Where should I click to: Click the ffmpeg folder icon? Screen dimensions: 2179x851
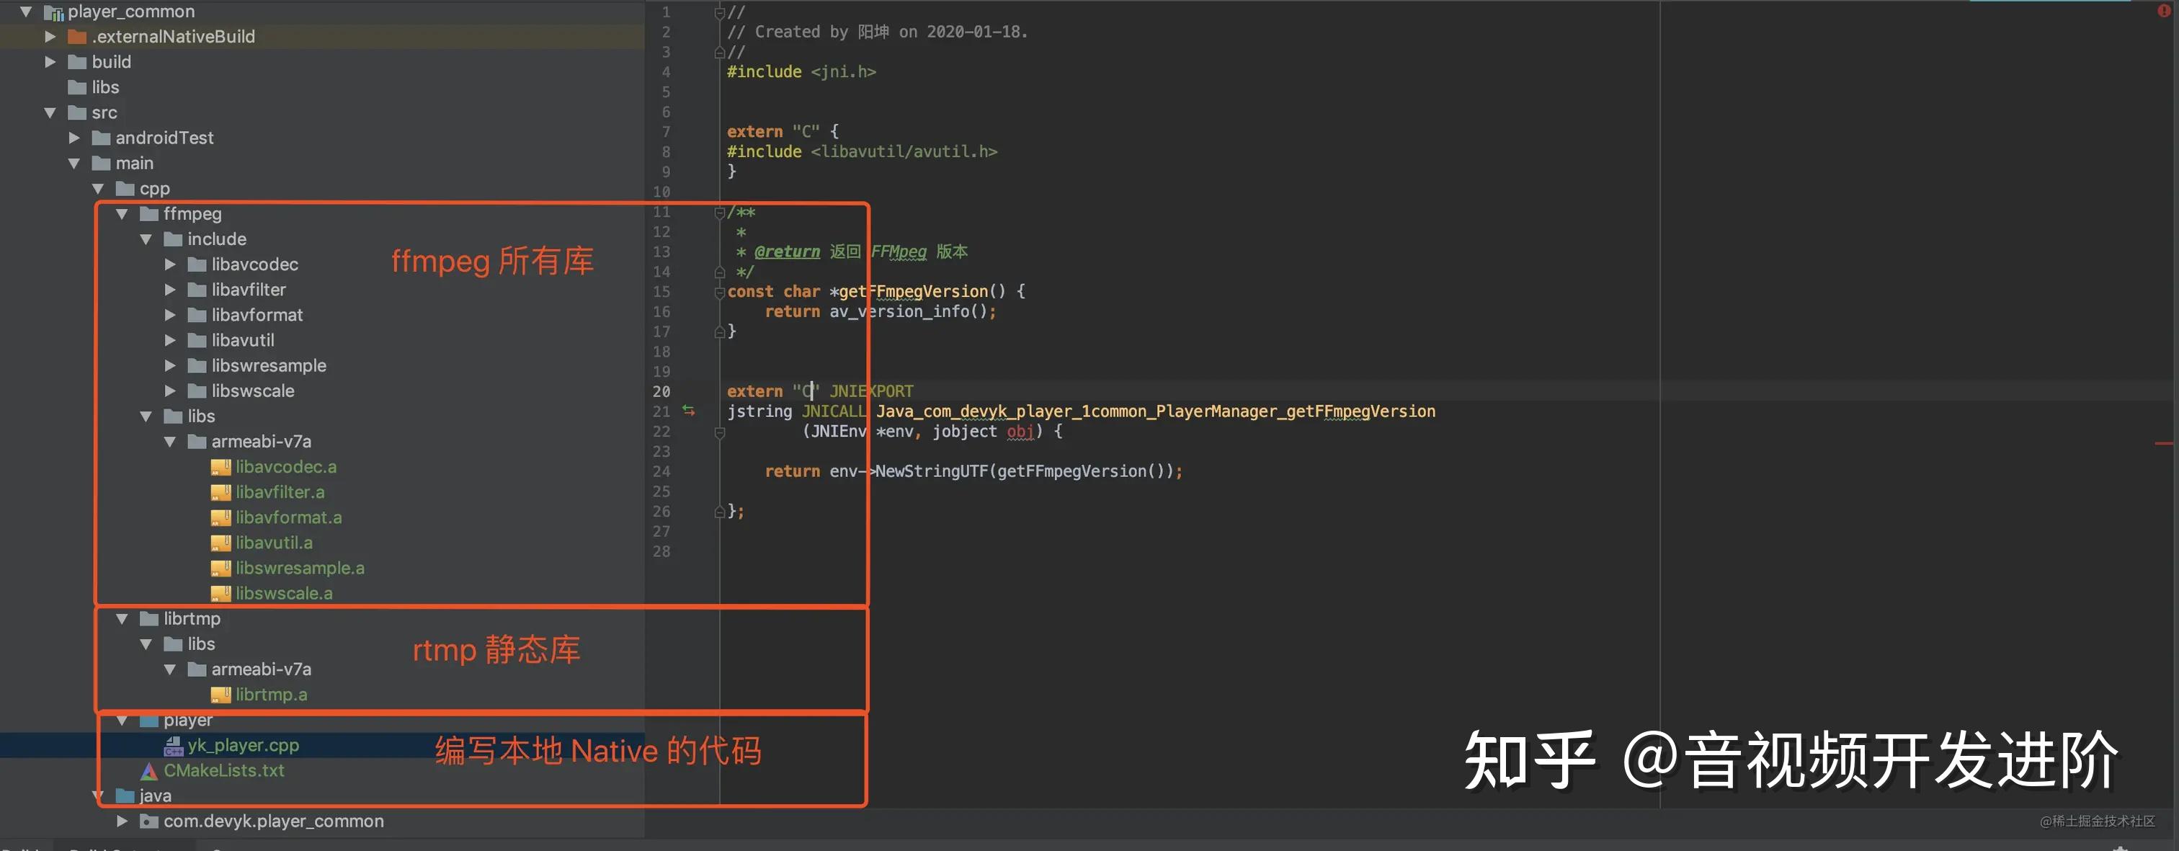point(149,214)
